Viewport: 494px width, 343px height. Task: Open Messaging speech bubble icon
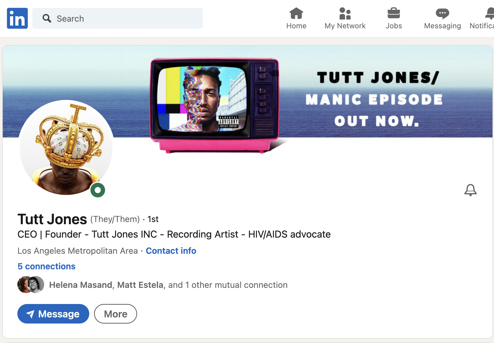(x=443, y=13)
